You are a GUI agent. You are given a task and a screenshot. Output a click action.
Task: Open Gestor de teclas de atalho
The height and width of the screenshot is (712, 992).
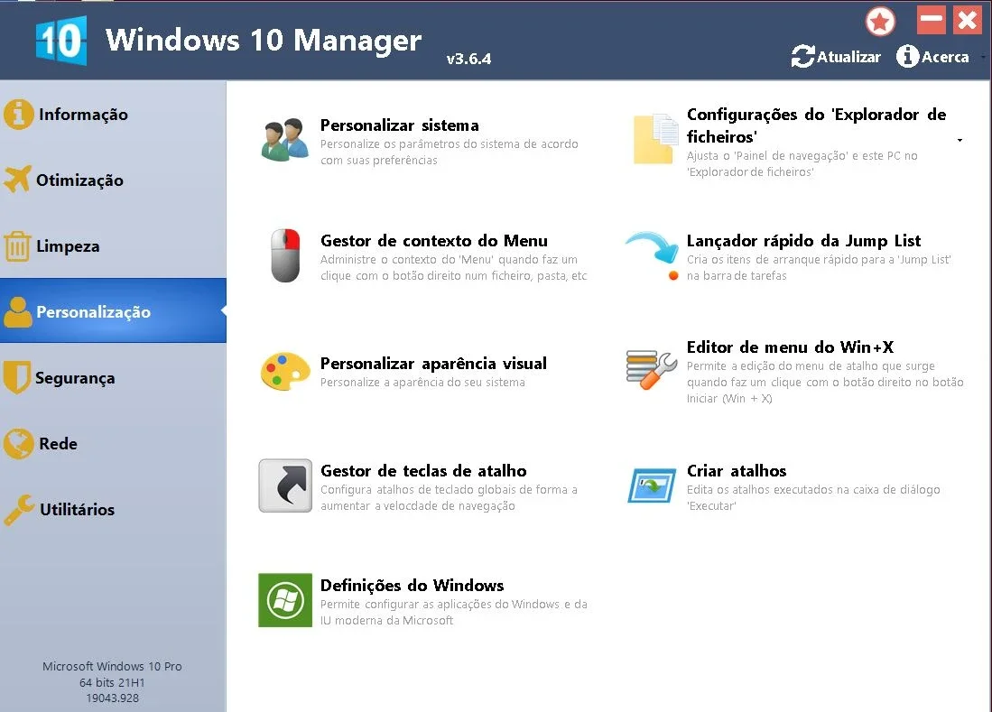(x=423, y=470)
